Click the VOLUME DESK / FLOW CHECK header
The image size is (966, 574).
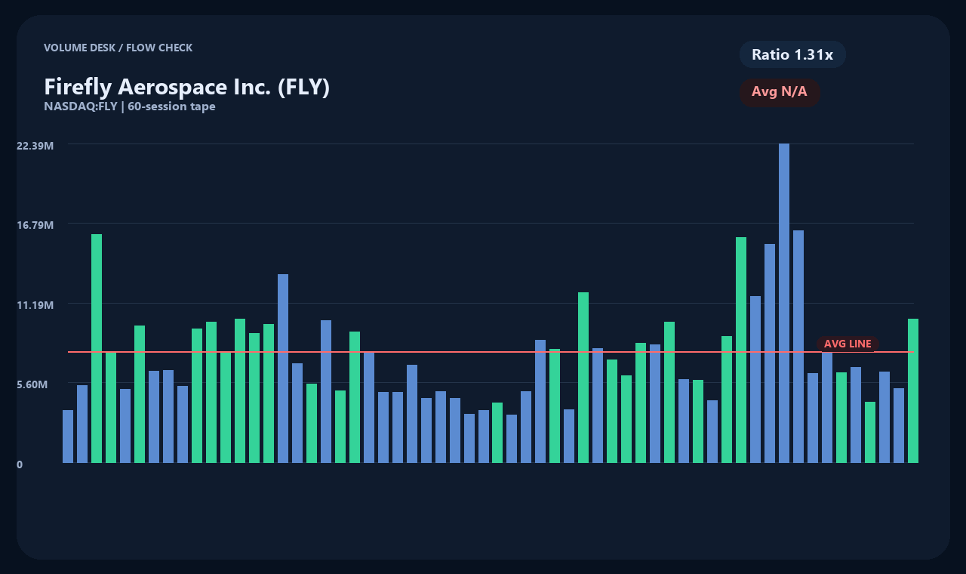point(118,48)
